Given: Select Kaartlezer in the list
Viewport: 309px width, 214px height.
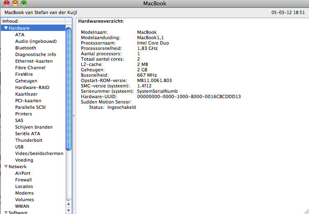Looking at the screenshot, I should (26, 94).
